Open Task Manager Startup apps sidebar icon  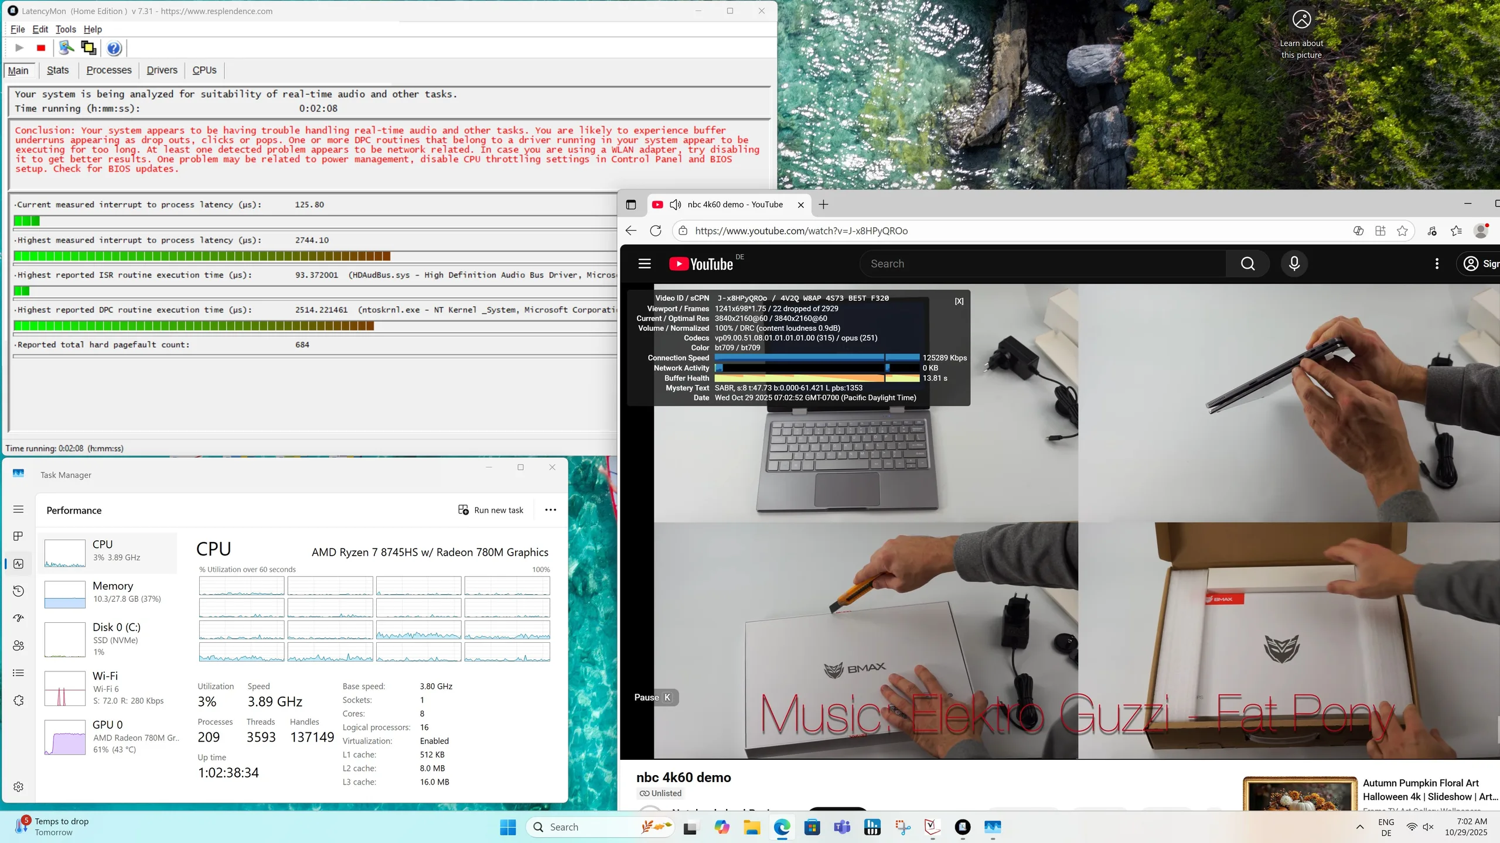tap(19, 618)
